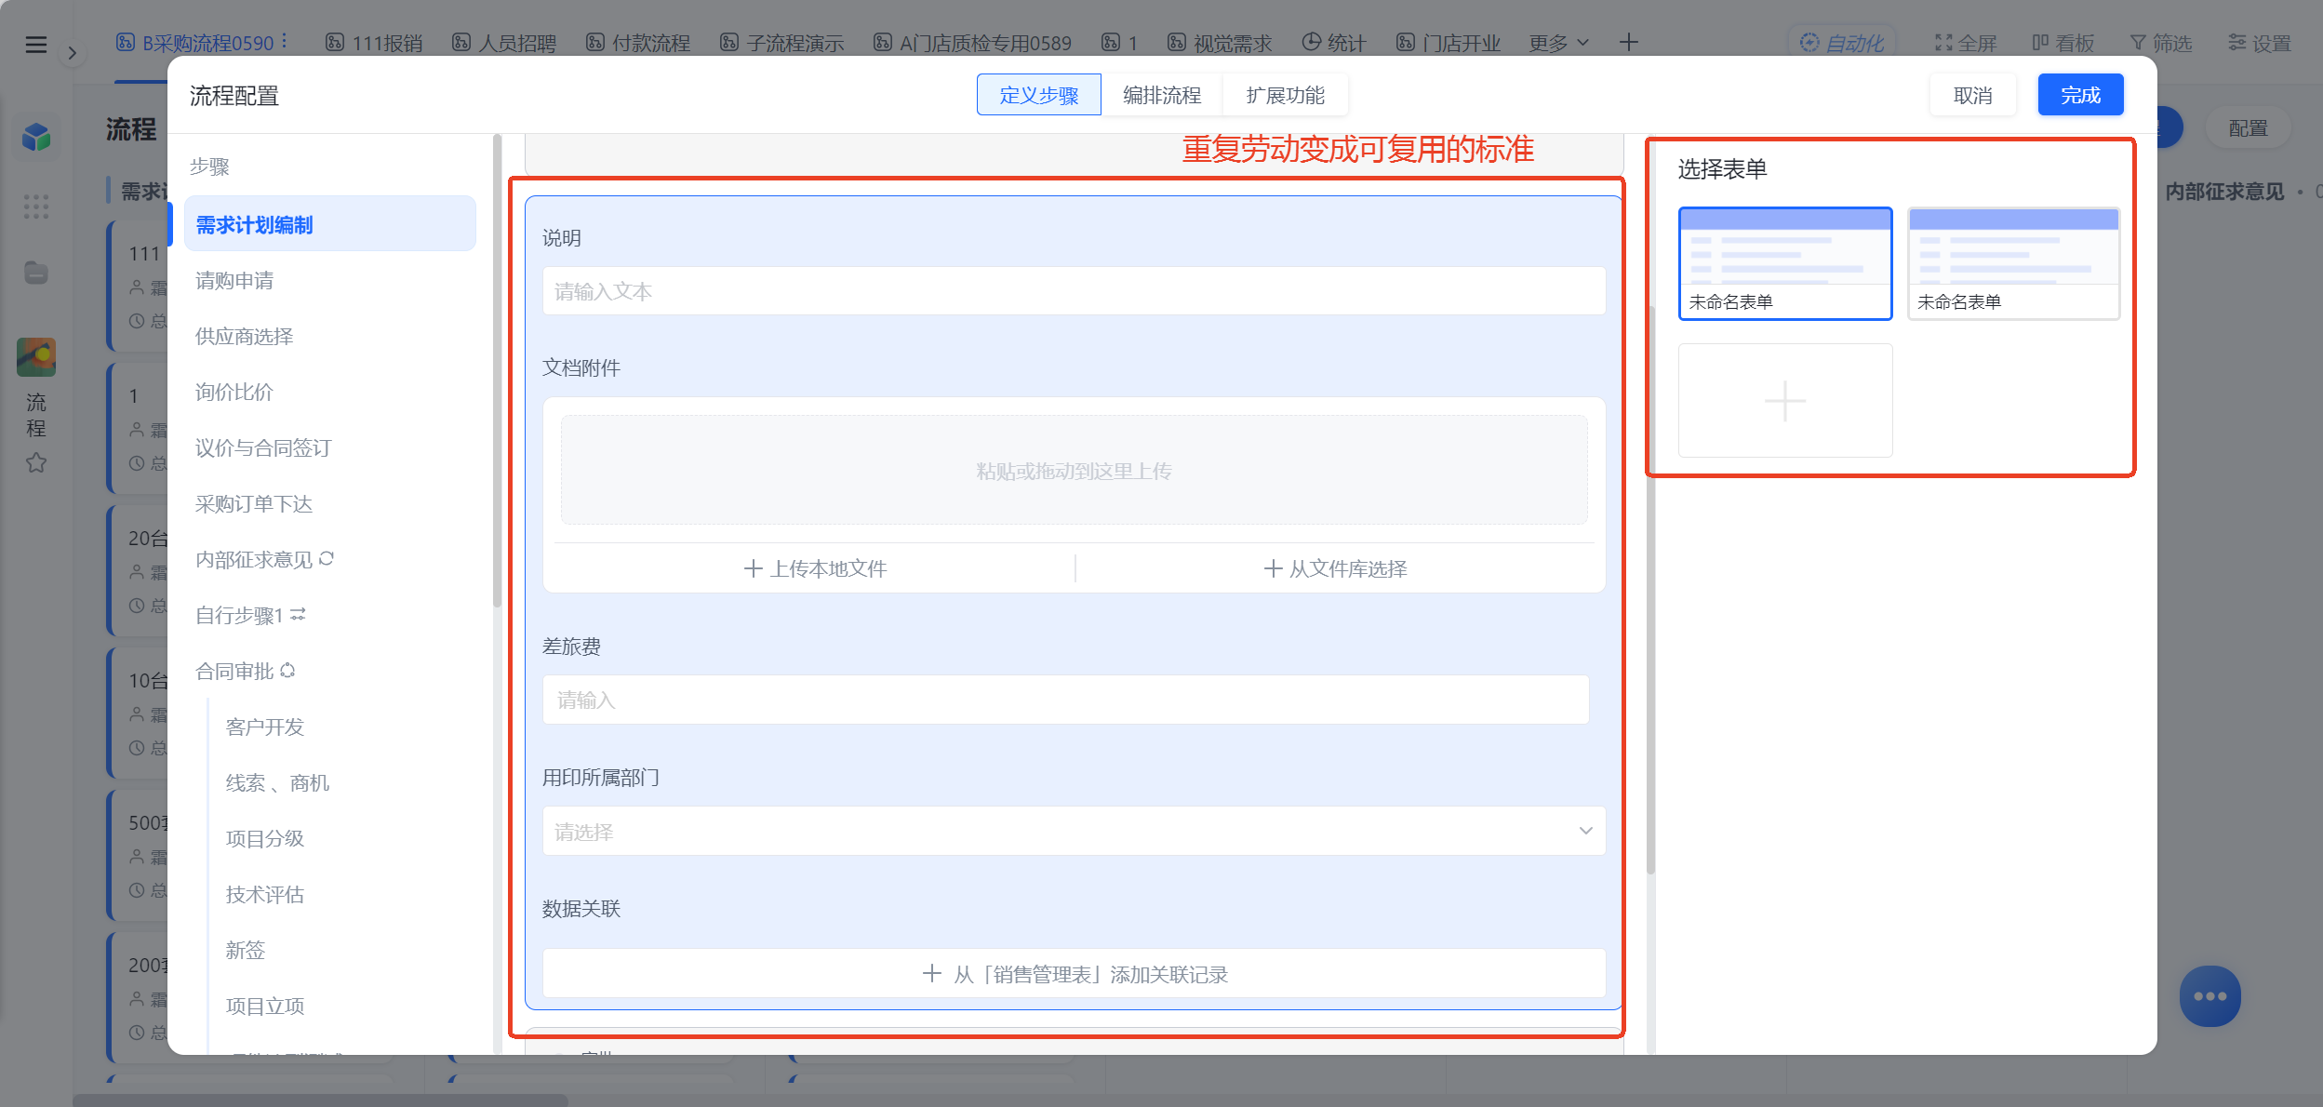Switch to 付款流程 tab
The height and width of the screenshot is (1107, 2323).
coord(638,43)
